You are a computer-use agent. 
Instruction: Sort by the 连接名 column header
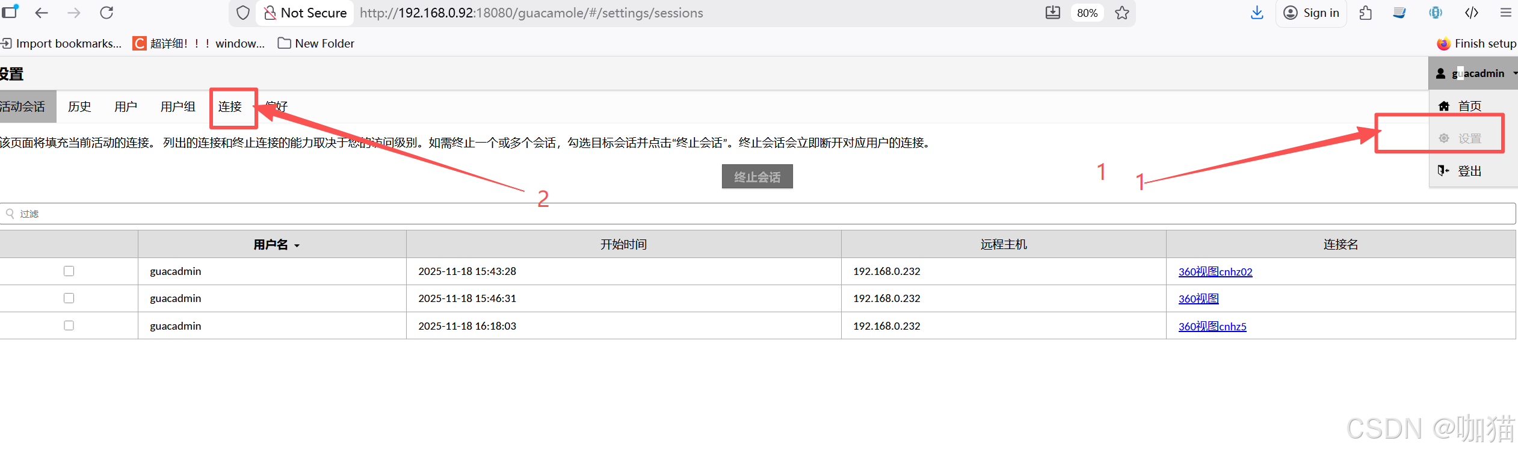click(x=1341, y=244)
